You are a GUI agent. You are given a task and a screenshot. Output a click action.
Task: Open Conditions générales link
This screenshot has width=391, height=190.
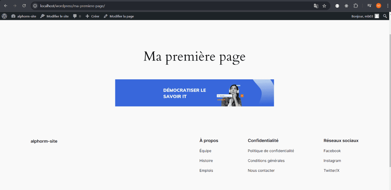pos(266,161)
